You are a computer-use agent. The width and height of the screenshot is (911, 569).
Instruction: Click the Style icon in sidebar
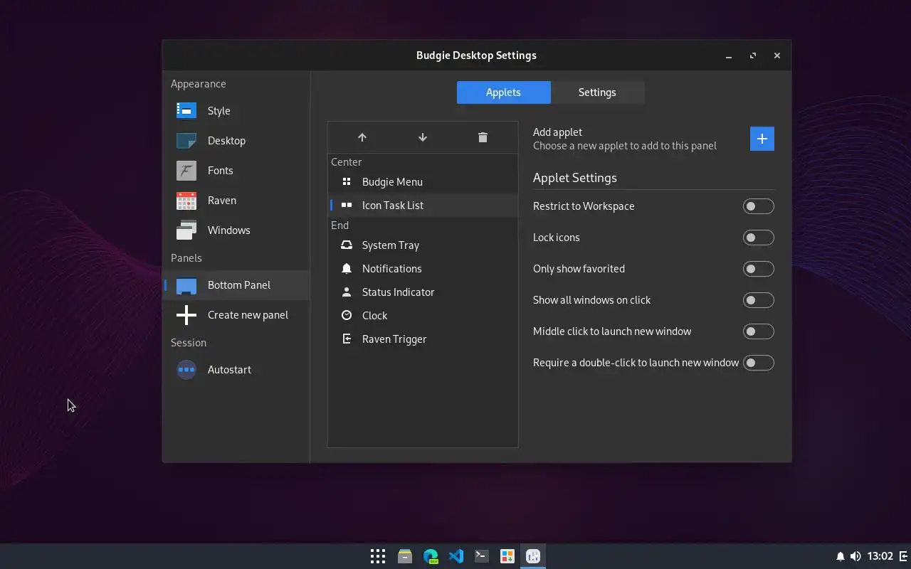coord(186,111)
